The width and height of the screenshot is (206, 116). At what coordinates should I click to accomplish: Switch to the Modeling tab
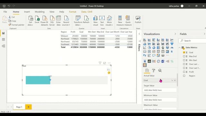(40, 12)
